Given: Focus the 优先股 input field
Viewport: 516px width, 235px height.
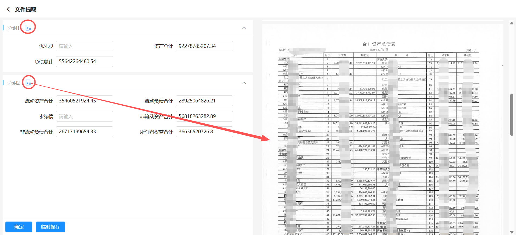Looking at the screenshot, I should click(84, 46).
